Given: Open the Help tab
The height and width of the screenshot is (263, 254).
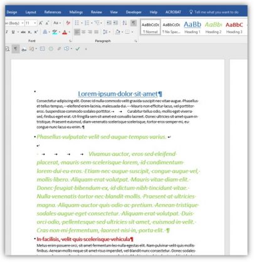Looking at the screenshot, I should pos(154,12).
